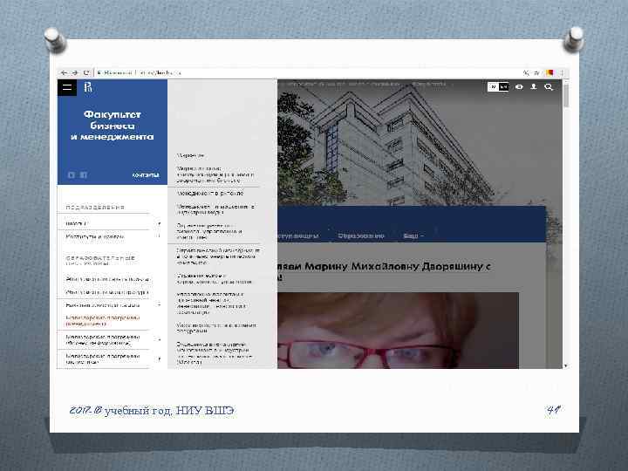This screenshot has width=628, height=471.
Task: Click the second social icon in blue panel
Action: [84, 175]
